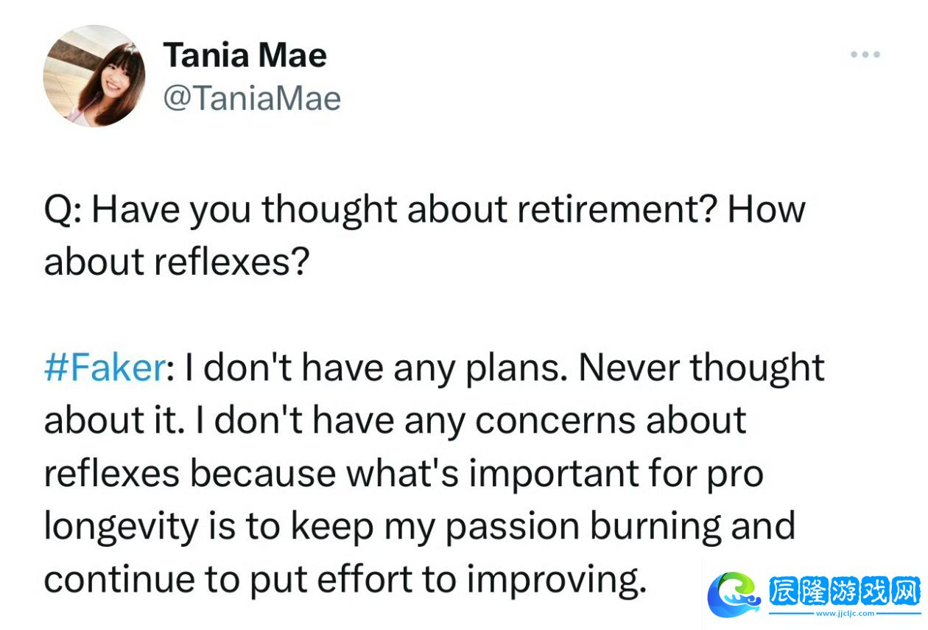Click the 辰隆游戏网 watermark text
This screenshot has height=630, width=928.
pyautogui.click(x=844, y=590)
